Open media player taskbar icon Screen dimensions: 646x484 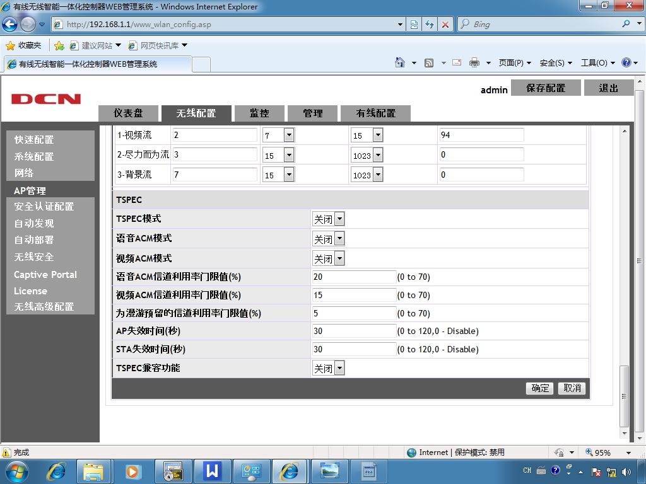[x=132, y=471]
